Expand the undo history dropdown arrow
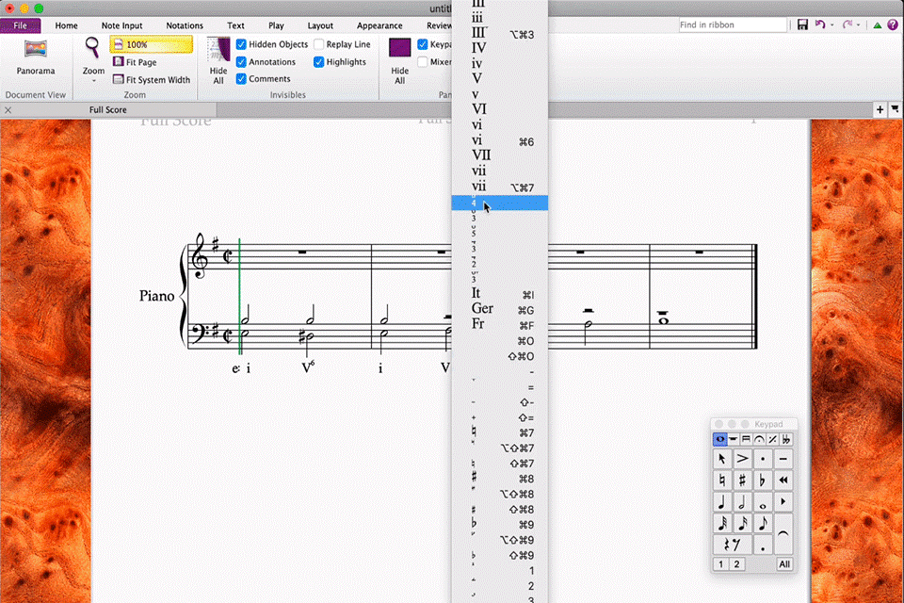This screenshot has height=603, width=904. point(832,24)
